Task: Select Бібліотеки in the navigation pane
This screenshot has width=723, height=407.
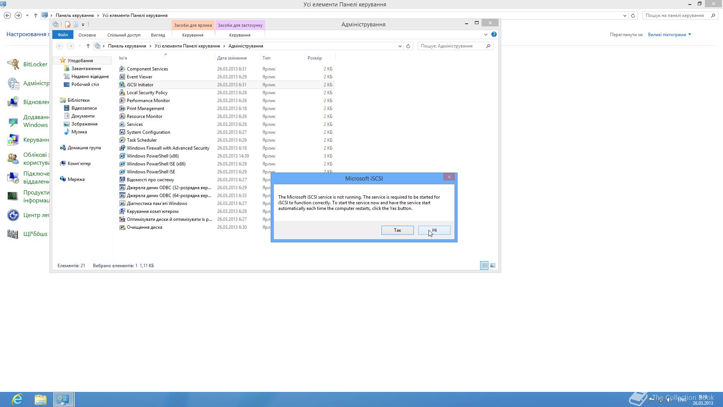Action: pos(78,100)
